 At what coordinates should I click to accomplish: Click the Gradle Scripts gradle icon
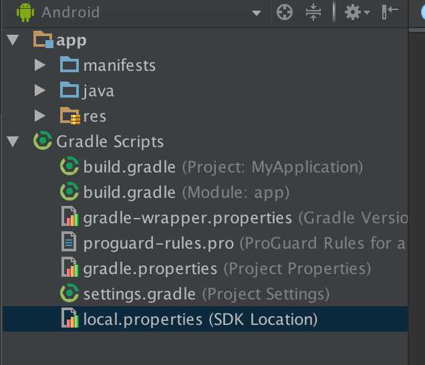click(43, 140)
